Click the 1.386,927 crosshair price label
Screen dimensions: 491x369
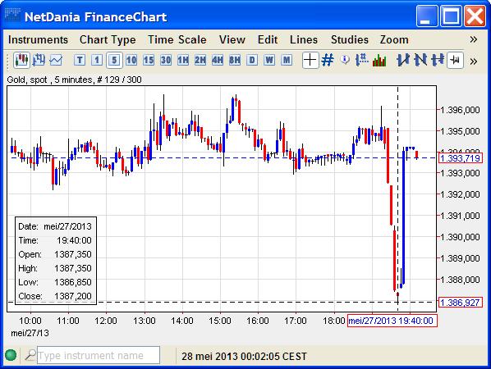pos(460,303)
